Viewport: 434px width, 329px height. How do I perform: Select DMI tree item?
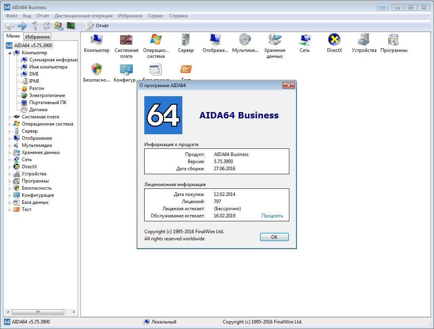[x=30, y=74]
